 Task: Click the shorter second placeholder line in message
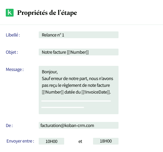click(62, 107)
